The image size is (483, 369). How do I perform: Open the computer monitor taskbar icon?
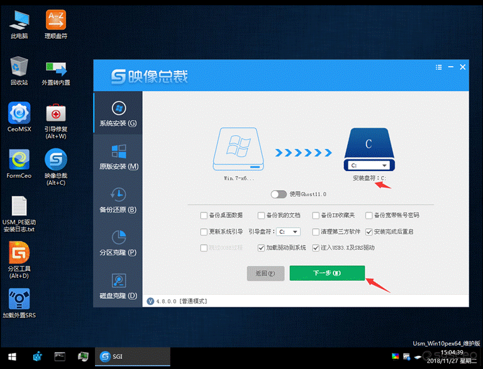click(x=83, y=356)
